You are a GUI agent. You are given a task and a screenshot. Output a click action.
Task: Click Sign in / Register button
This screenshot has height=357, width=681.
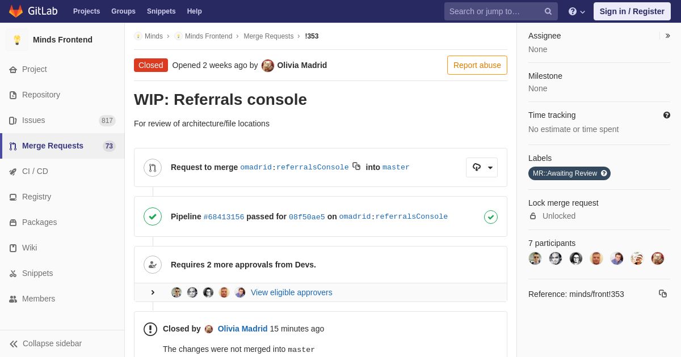632,11
